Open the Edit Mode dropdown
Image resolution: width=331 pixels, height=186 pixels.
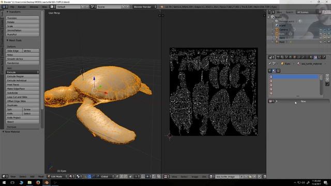point(57,176)
